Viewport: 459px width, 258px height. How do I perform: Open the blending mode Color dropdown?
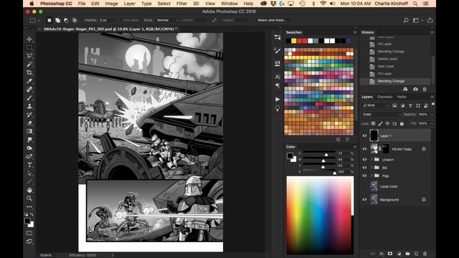coord(382,115)
